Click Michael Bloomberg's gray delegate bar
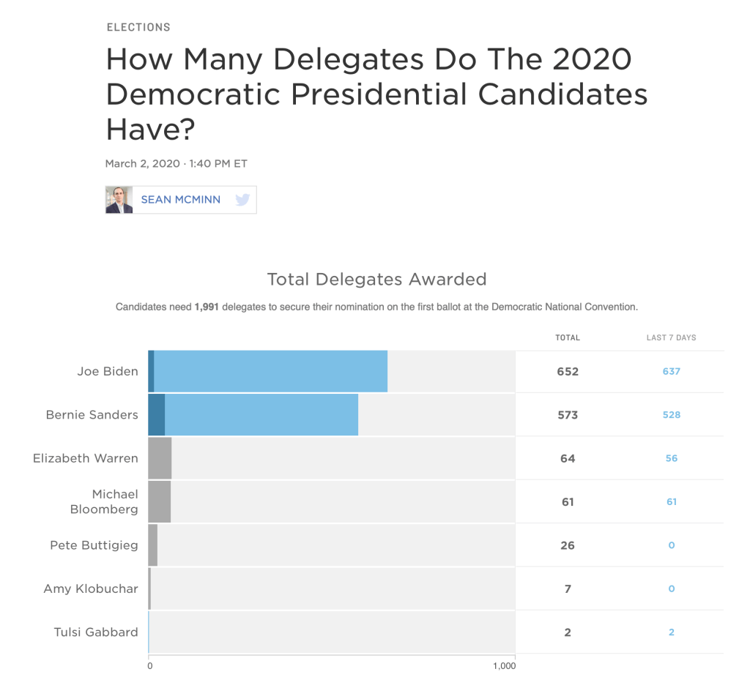750x699 pixels. [159, 502]
